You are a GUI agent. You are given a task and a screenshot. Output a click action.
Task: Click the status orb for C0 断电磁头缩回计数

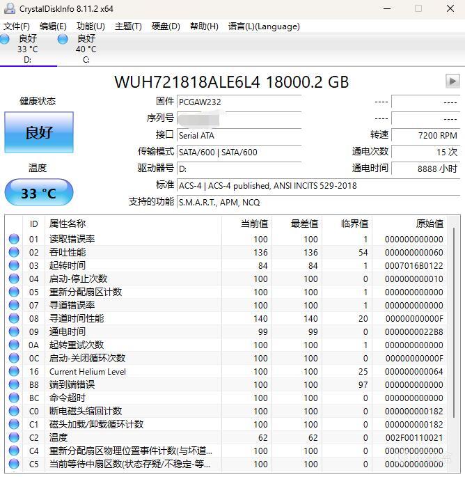pos(14,411)
